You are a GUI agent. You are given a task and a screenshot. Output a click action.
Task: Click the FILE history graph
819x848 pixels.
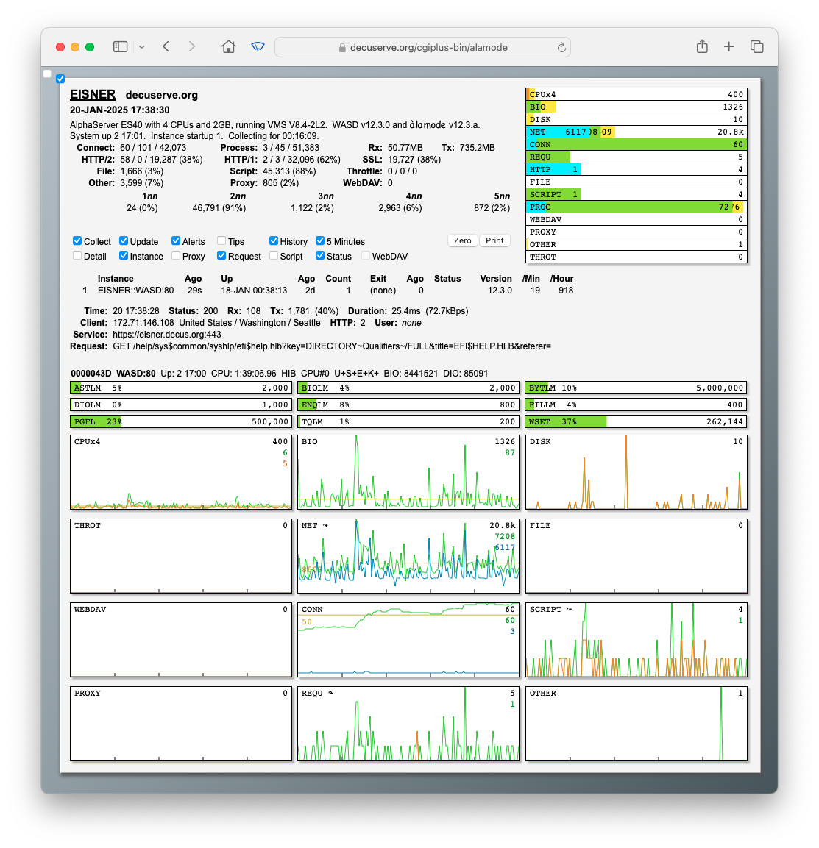637,556
